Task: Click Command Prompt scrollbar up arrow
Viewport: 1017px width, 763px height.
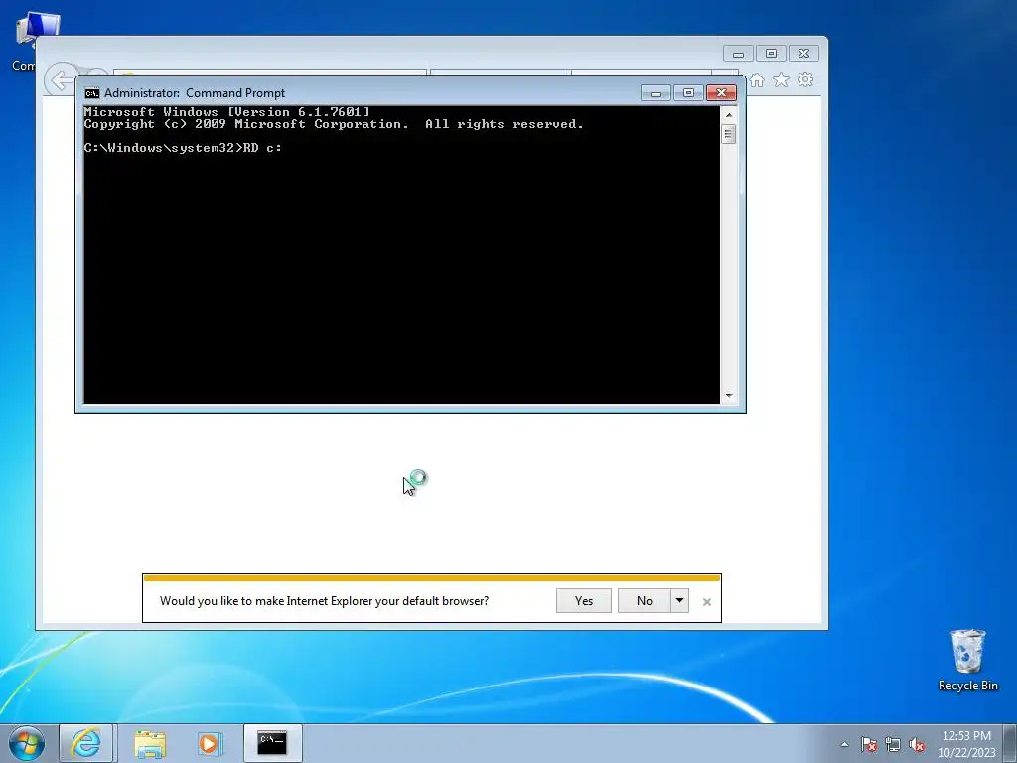Action: 729,115
